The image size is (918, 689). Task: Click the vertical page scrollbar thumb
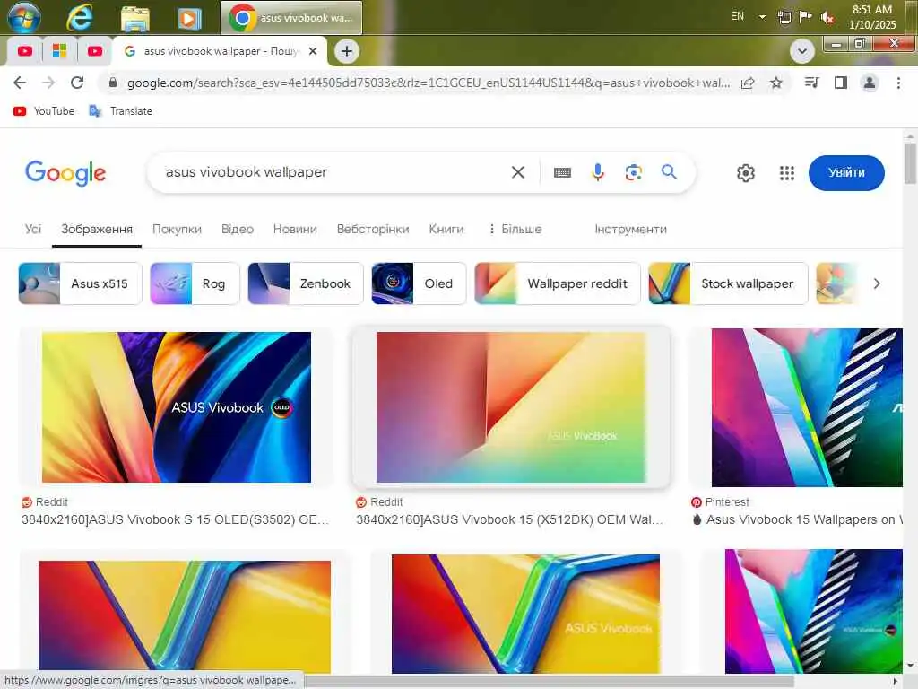click(910, 163)
